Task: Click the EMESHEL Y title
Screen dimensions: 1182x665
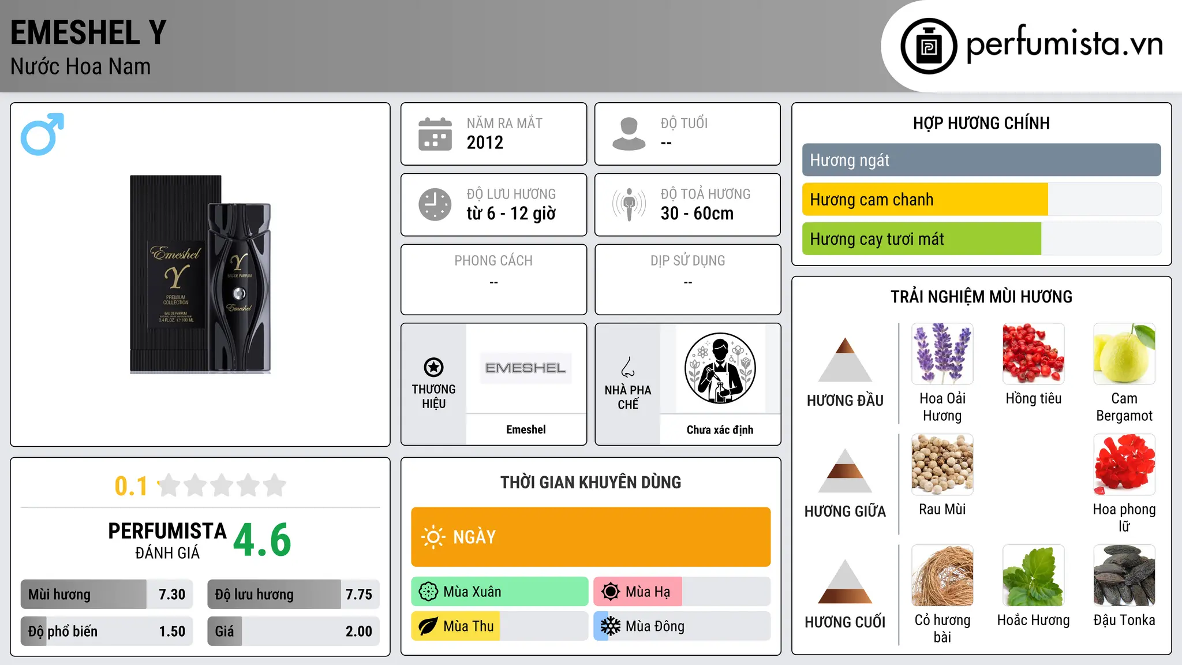Action: click(88, 33)
